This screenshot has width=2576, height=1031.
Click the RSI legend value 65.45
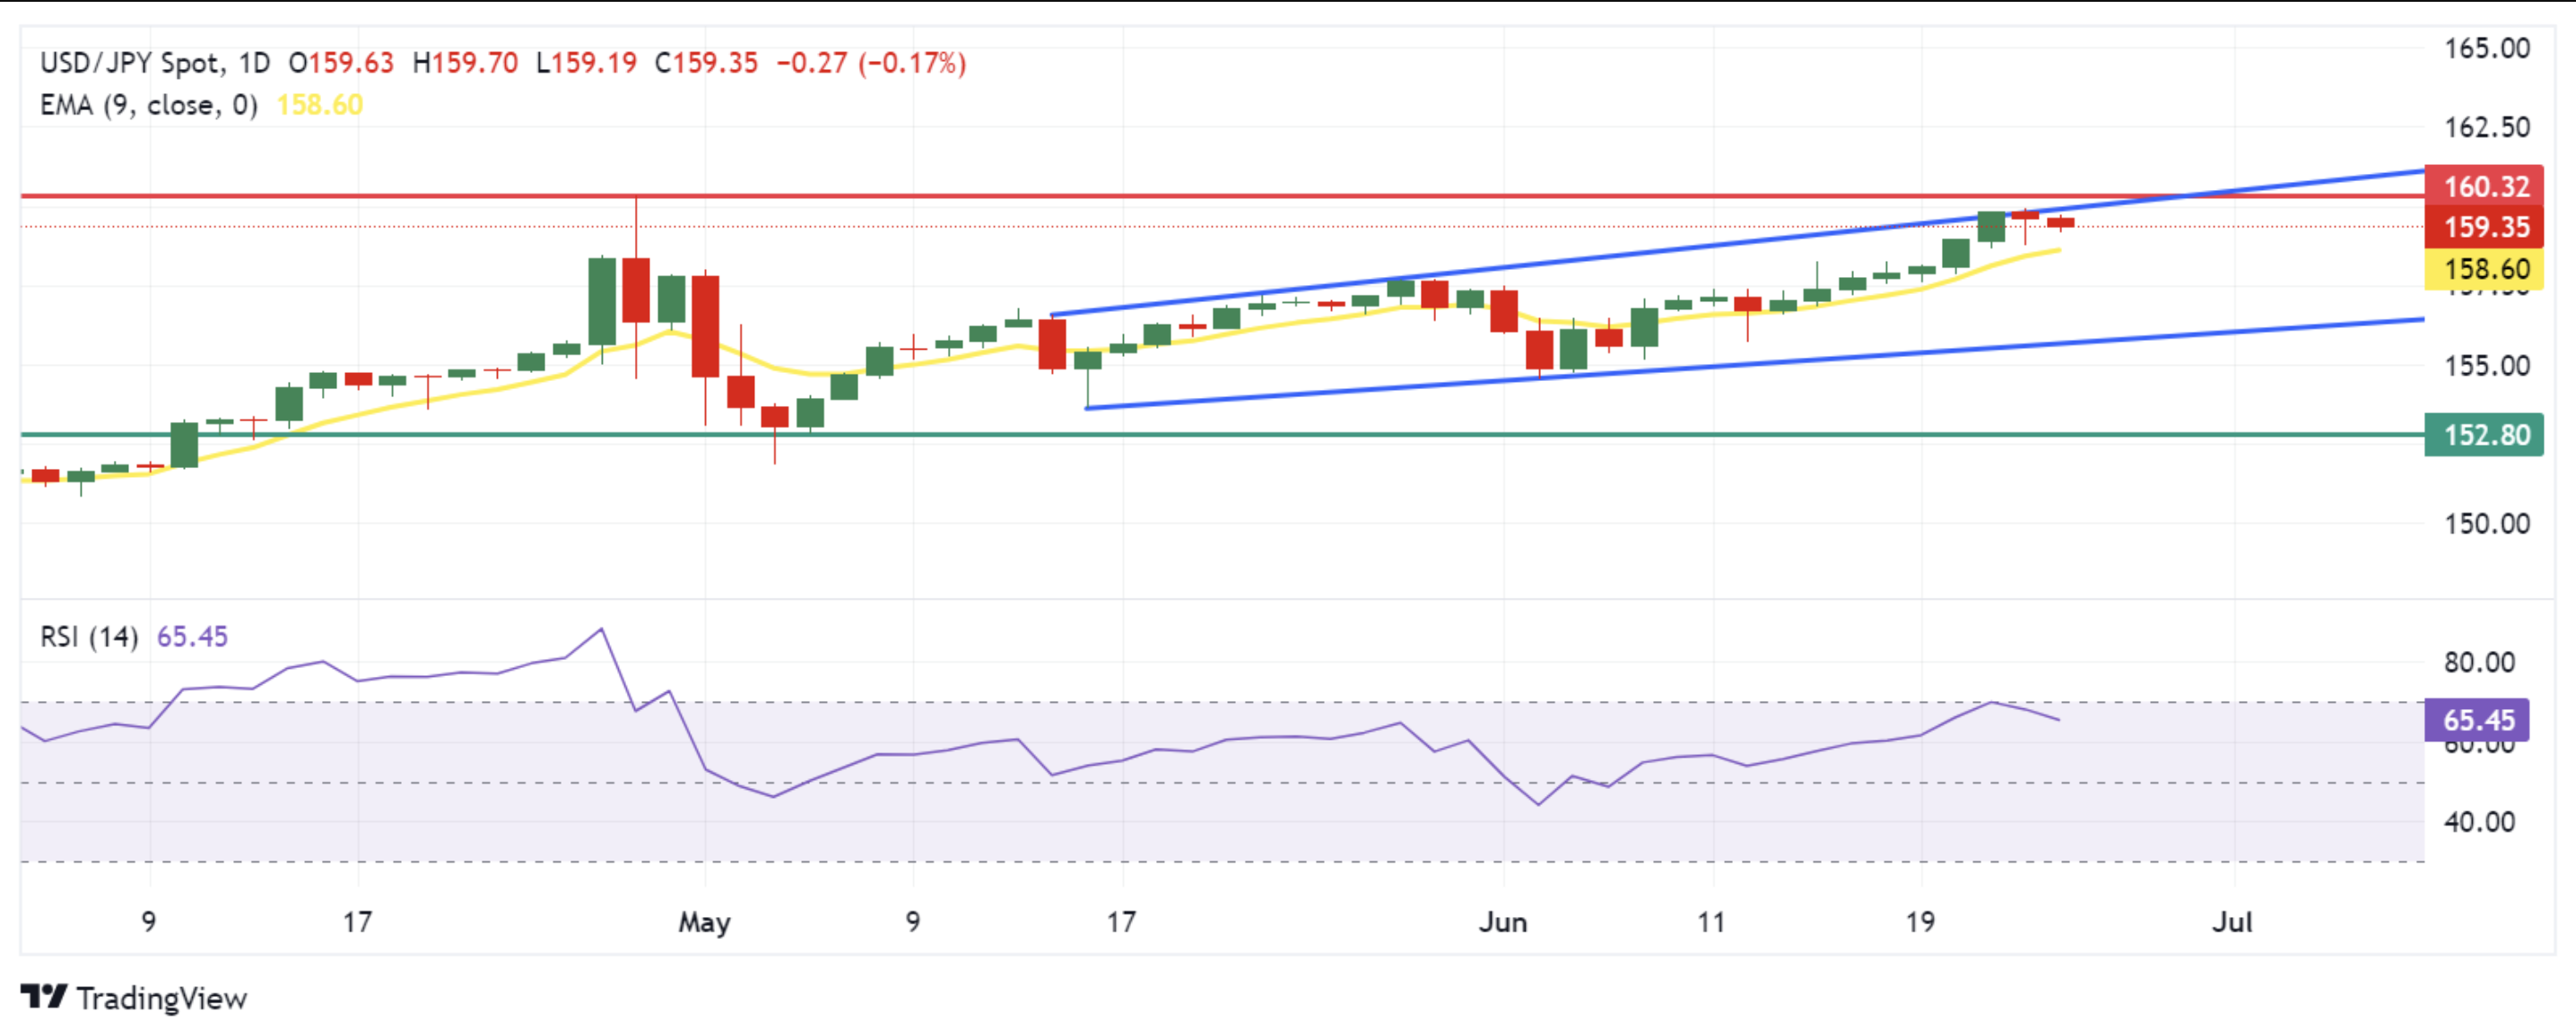click(192, 637)
